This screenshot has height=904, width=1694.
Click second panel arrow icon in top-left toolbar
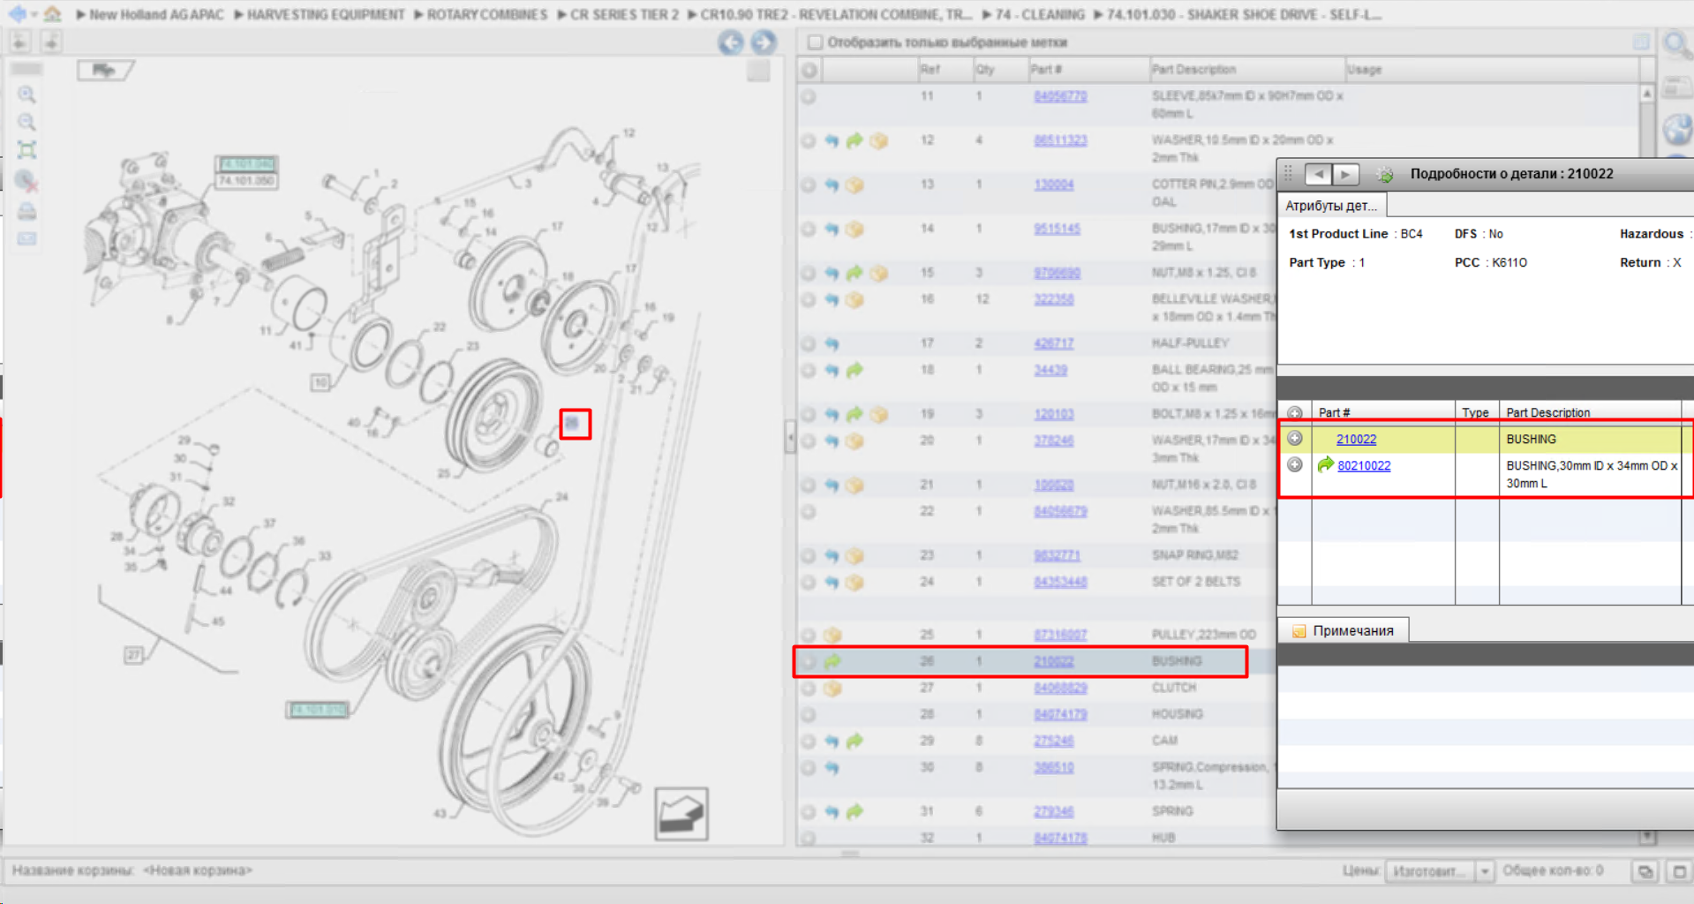pos(51,41)
